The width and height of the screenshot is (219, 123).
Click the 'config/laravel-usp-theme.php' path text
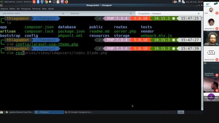click(x=47, y=44)
